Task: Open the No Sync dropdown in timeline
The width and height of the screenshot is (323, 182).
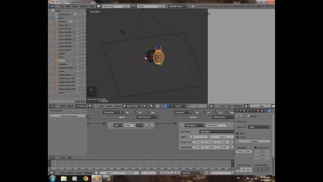Action: (x=192, y=173)
